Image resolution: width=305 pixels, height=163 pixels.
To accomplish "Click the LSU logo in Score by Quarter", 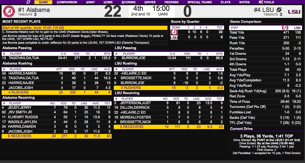I will tap(174, 37).
